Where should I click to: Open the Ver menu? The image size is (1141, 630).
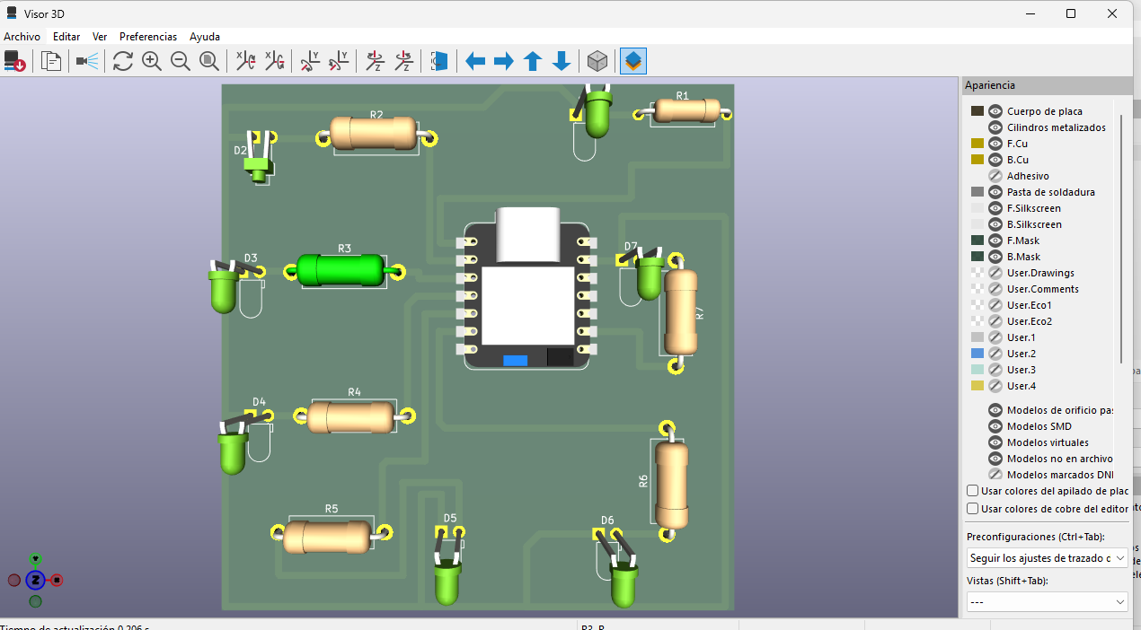point(100,37)
